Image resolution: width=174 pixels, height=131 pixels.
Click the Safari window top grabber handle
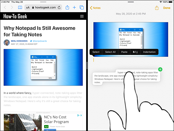coord(43,2)
